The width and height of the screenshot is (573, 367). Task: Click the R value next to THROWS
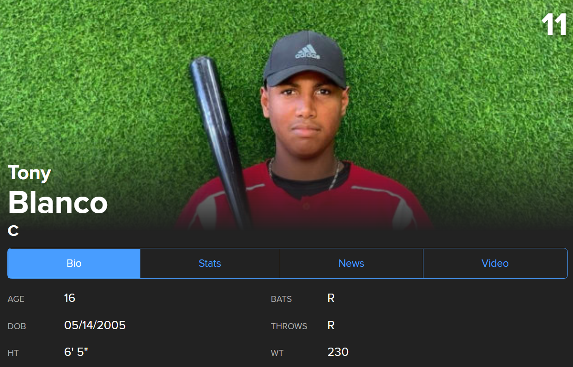[331, 325]
